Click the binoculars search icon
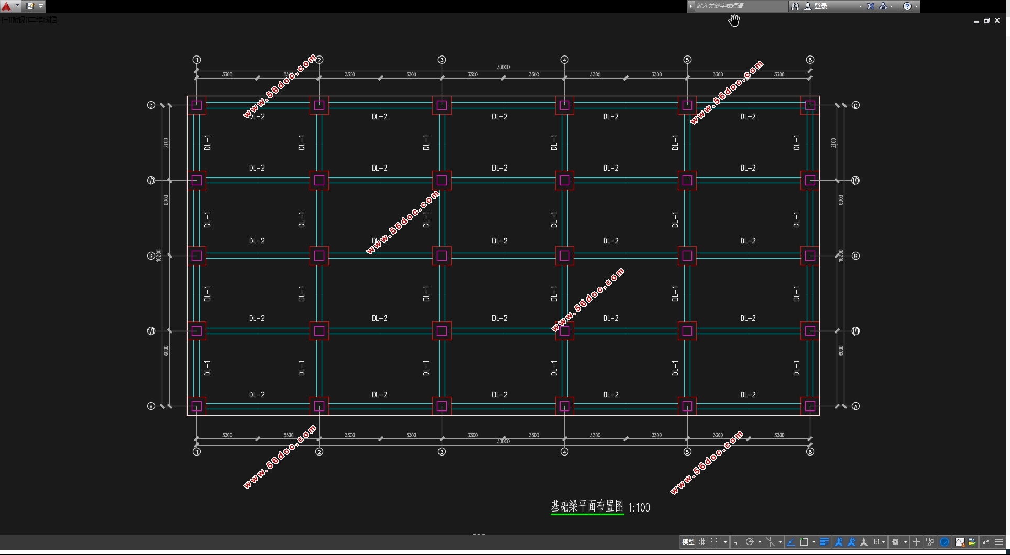This screenshot has width=1010, height=555. [x=795, y=6]
